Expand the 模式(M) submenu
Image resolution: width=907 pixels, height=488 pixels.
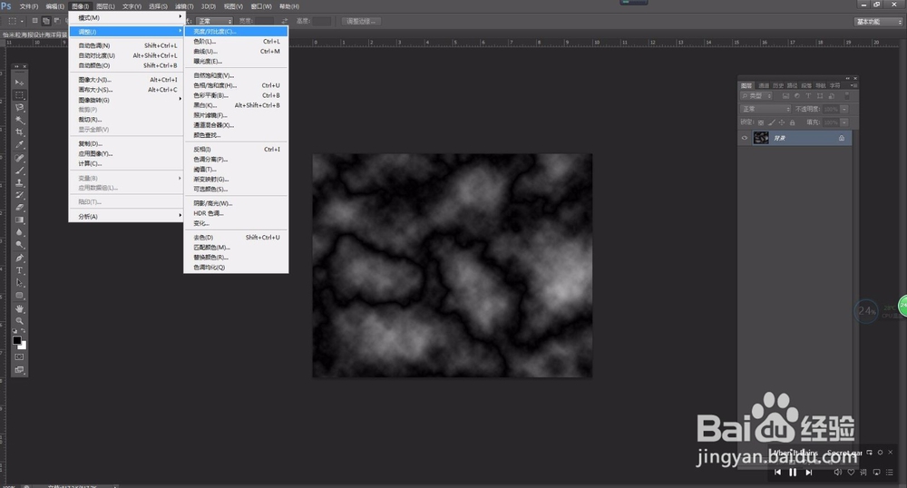tap(125, 18)
